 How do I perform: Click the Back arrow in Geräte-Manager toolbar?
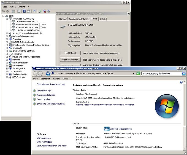tap(3, 11)
